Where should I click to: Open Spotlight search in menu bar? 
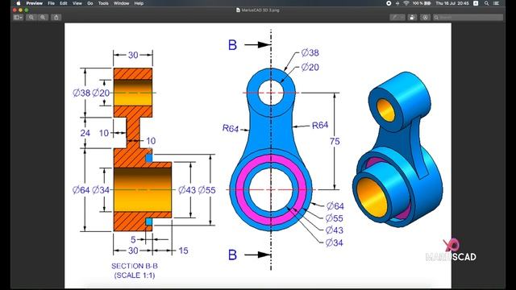(486, 3)
